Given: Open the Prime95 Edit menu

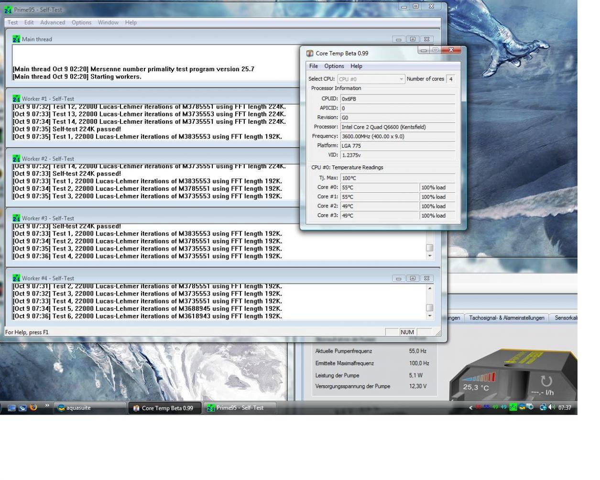Looking at the screenshot, I should 29,22.
